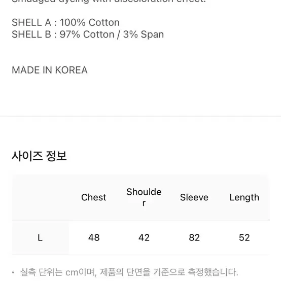This screenshot has width=281, height=281.
Task: Click the sleeve measurement value 82
Action: point(194,237)
